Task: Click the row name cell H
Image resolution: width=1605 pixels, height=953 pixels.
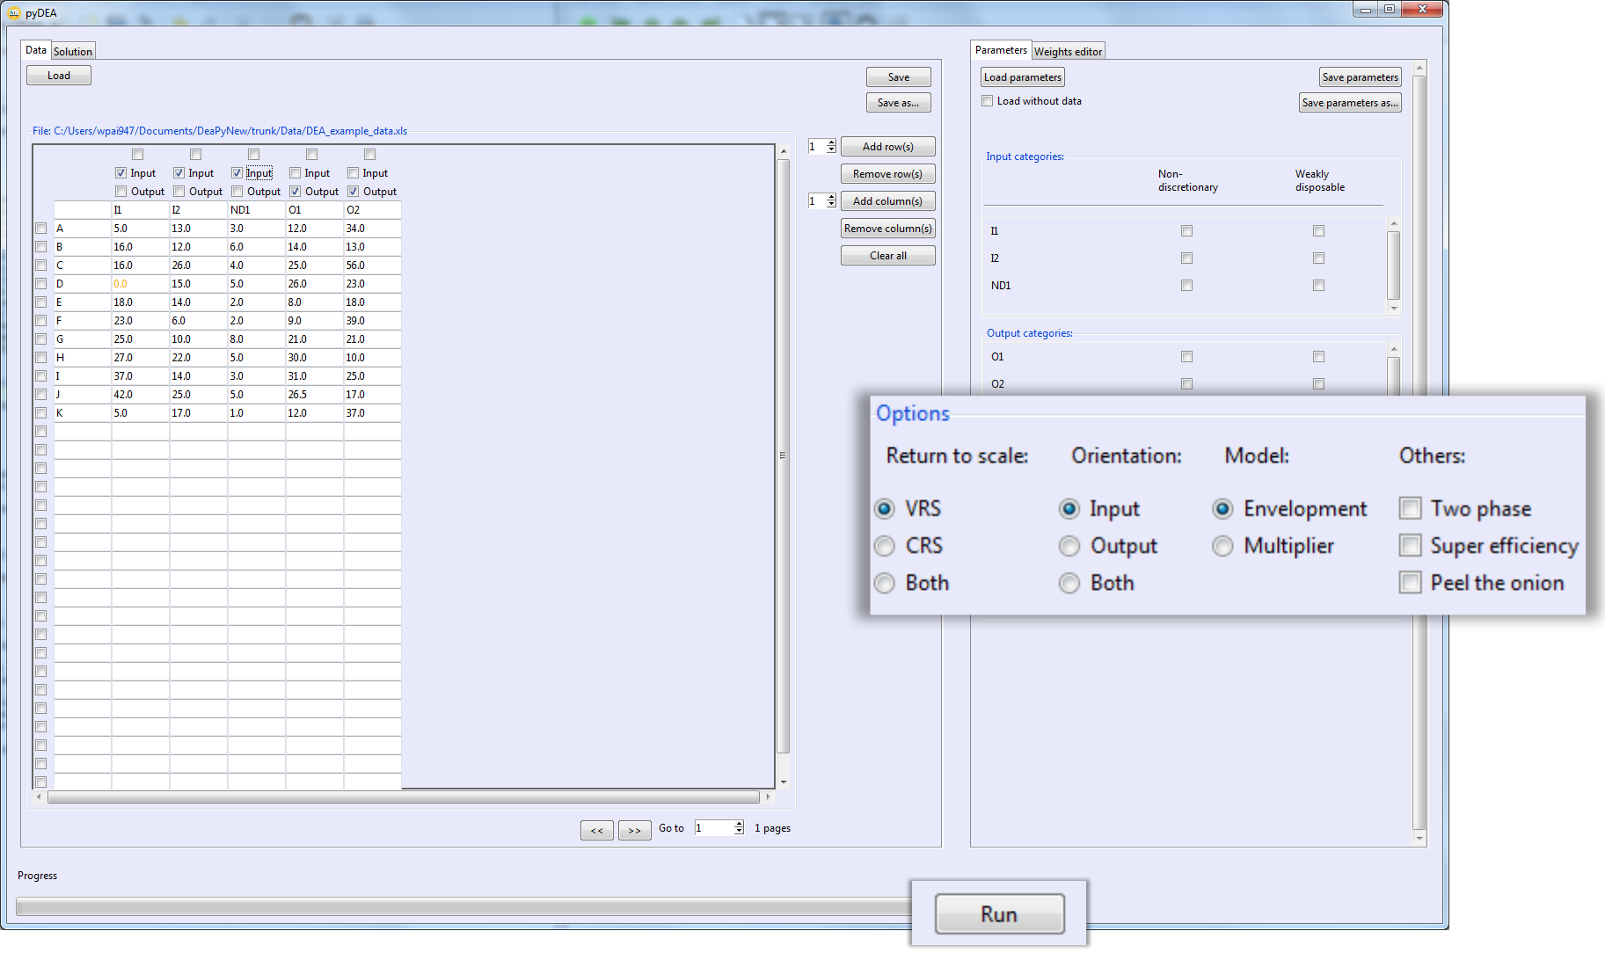Action: [x=82, y=358]
